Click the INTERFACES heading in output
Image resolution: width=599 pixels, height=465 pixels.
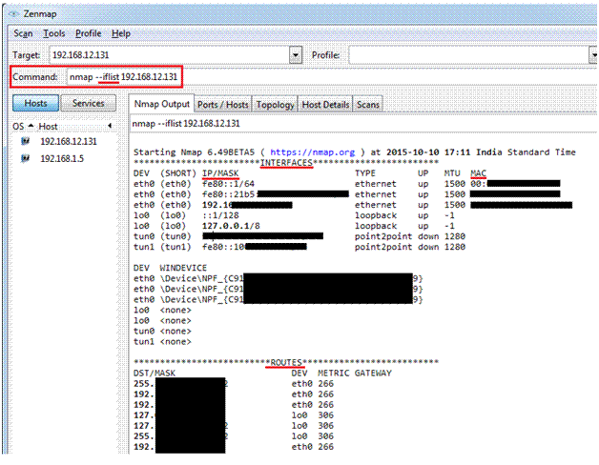pyautogui.click(x=286, y=163)
